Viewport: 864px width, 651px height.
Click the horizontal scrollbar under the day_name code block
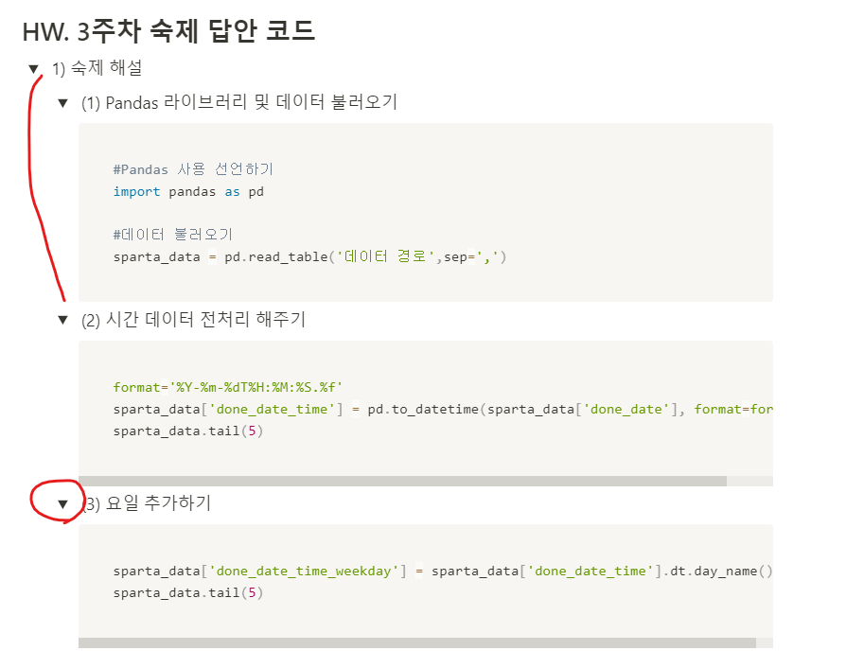pos(417,642)
